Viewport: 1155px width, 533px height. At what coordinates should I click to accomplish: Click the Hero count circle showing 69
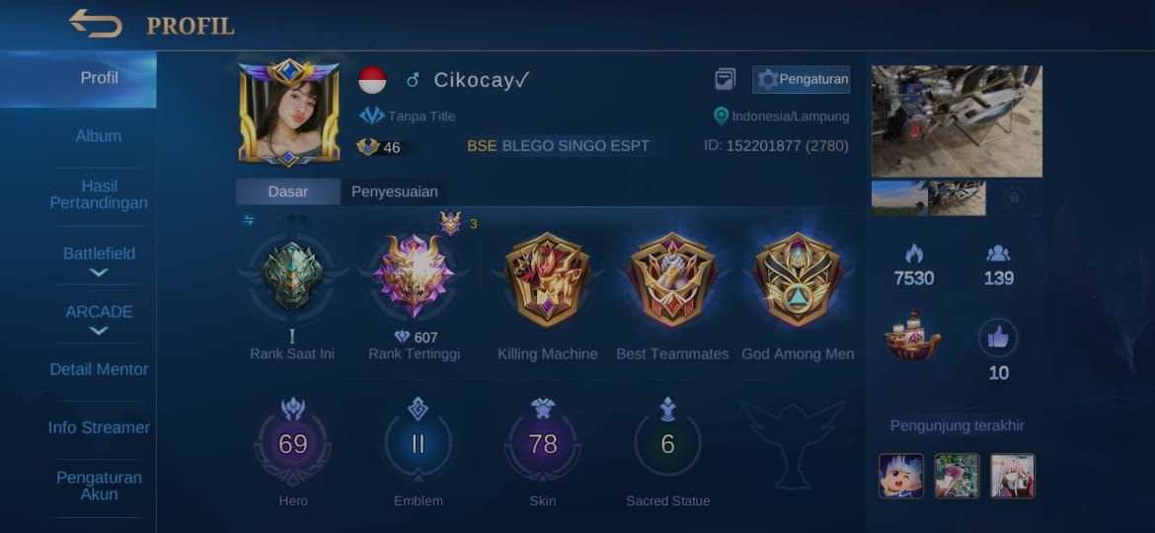[x=293, y=444]
